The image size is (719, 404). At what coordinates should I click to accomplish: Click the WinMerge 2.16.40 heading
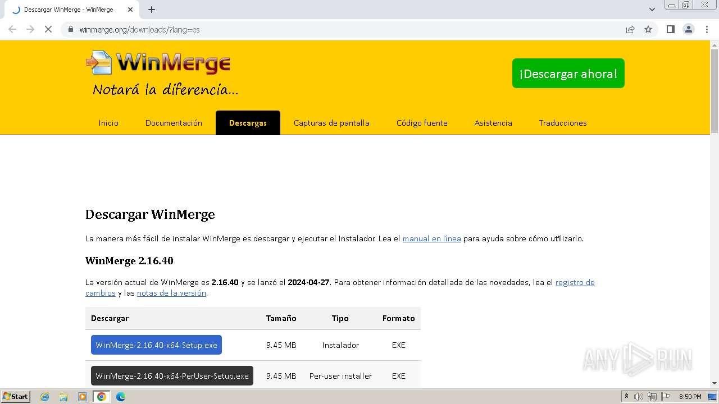pyautogui.click(x=129, y=261)
